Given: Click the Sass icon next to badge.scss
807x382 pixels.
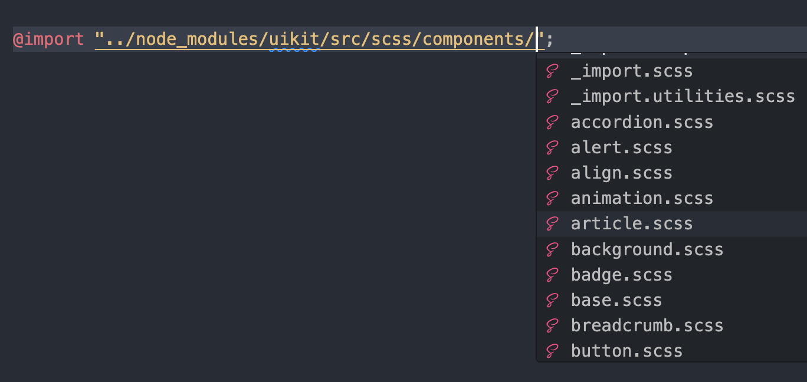Looking at the screenshot, I should pyautogui.click(x=552, y=275).
